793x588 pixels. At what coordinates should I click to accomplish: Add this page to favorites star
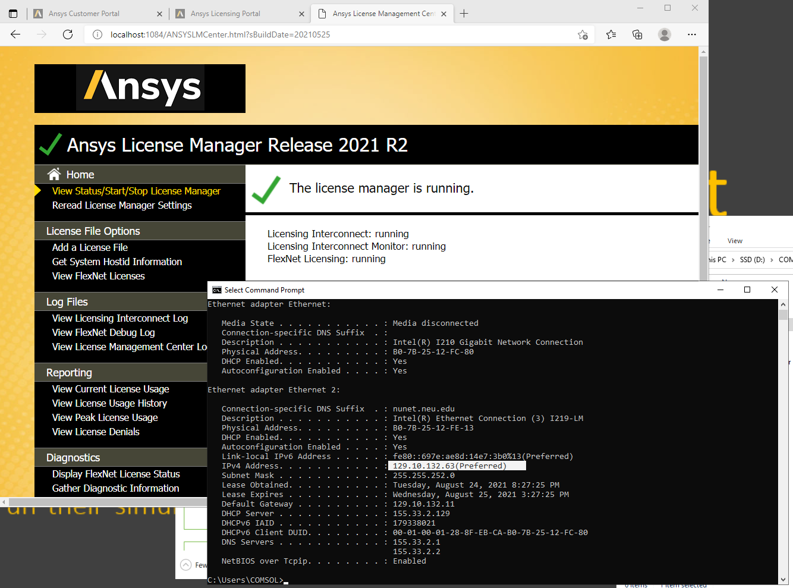[x=583, y=34]
